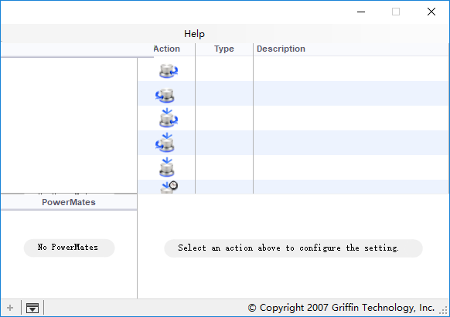Select the rotate-right knob action icon
450x317 pixels.
tap(169, 71)
